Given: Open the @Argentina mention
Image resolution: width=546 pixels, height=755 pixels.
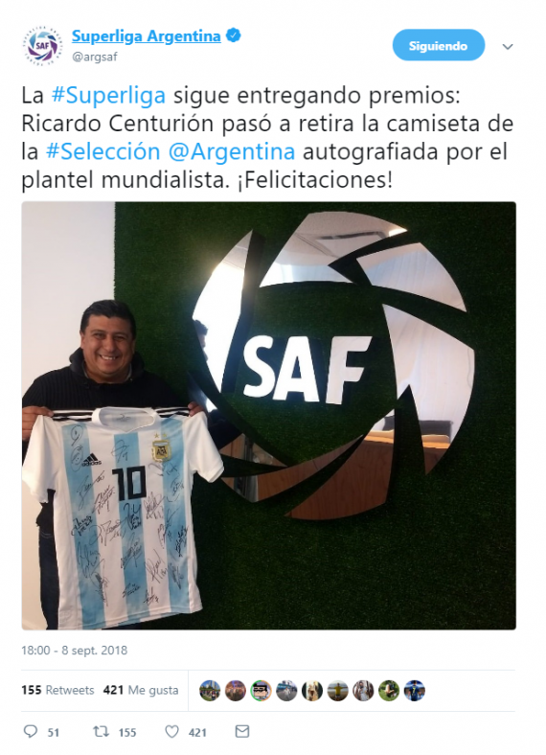Looking at the screenshot, I should point(232,151).
